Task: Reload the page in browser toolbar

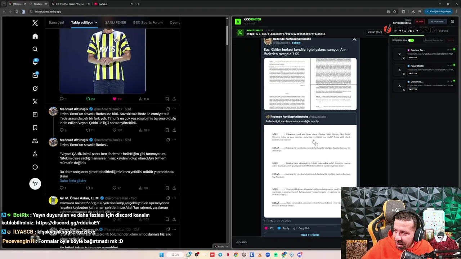Action: tap(17, 12)
